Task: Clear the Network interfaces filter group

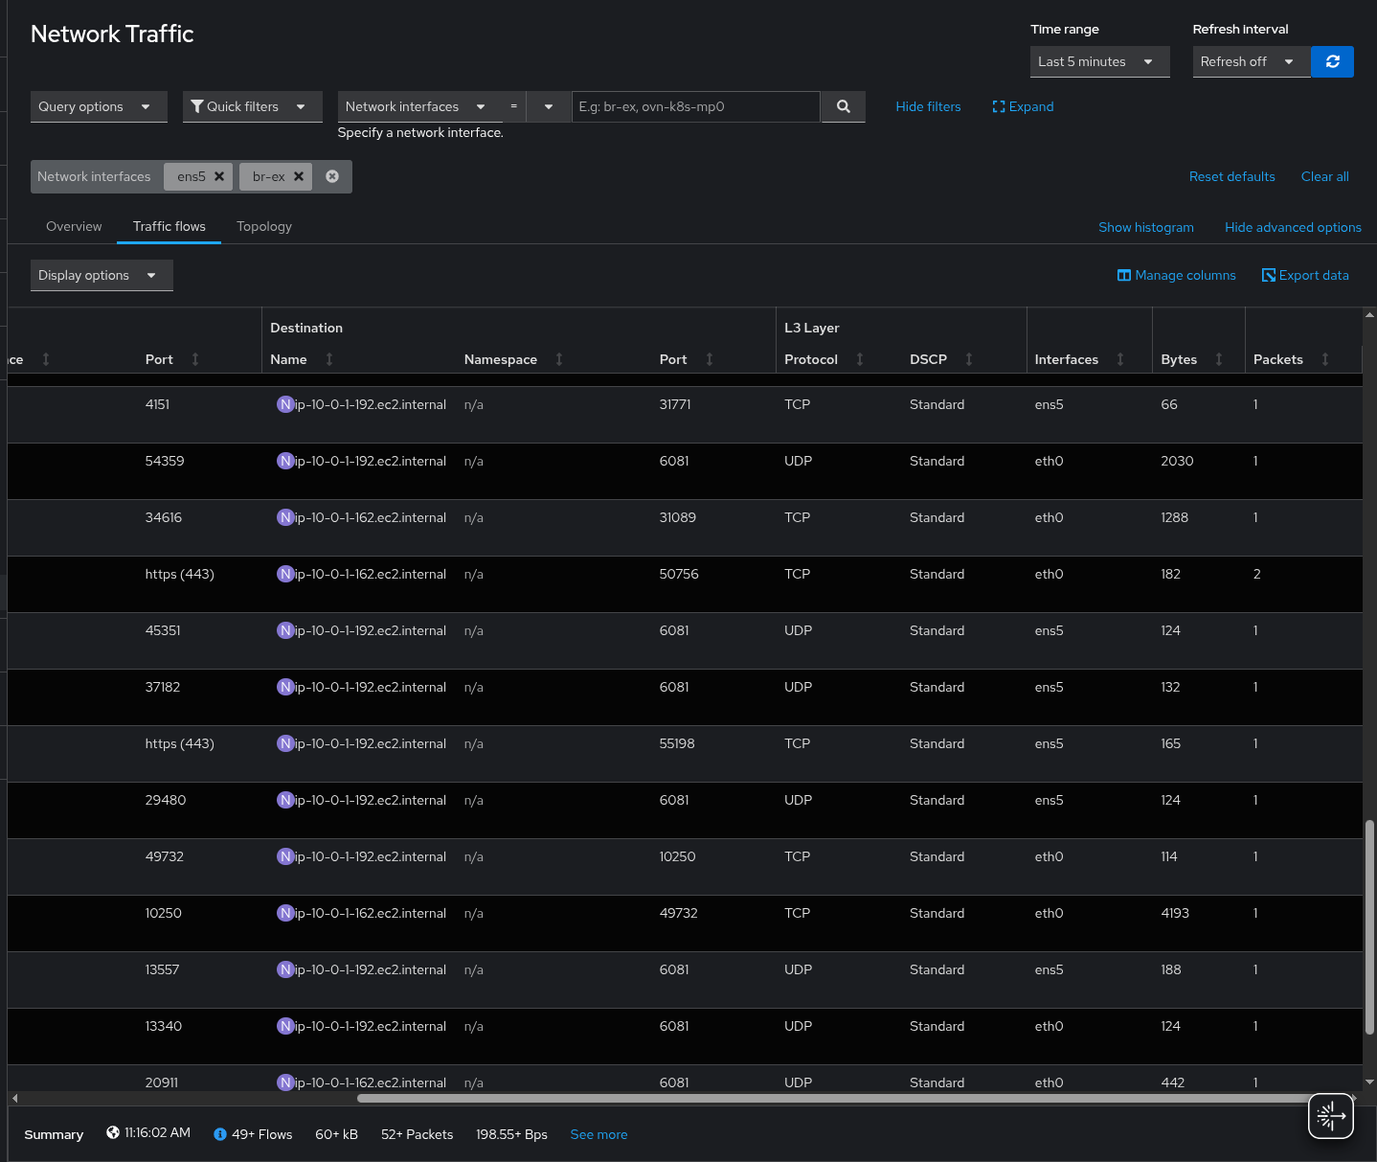Action: (332, 176)
